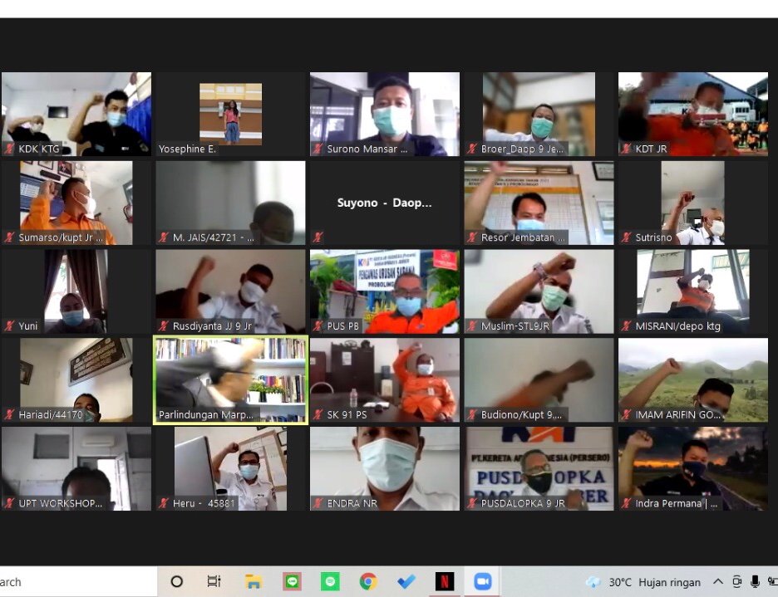Click the microphone icon in system tray
This screenshot has width=778, height=597.
click(755, 582)
